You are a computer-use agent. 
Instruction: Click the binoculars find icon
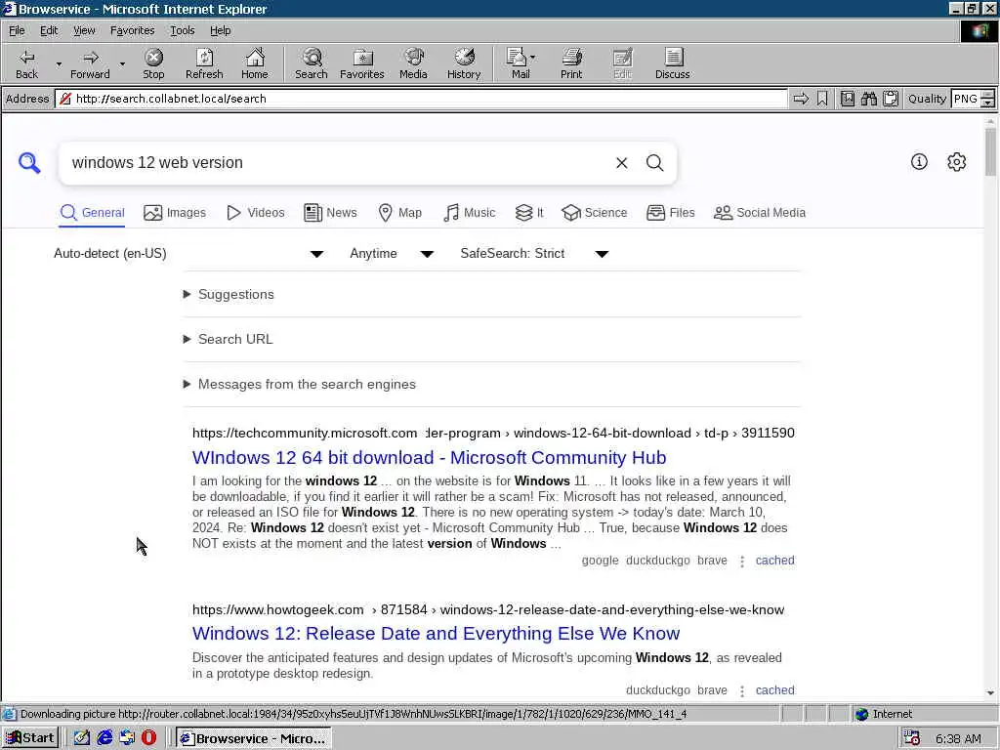[868, 99]
